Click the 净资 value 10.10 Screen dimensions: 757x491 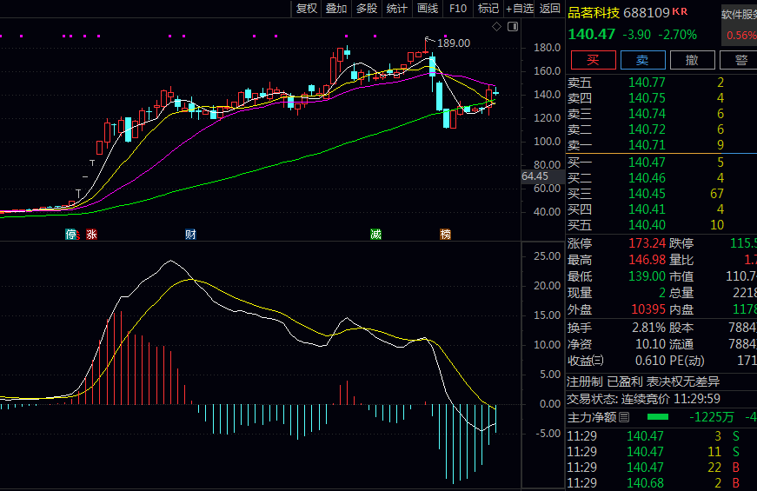[x=651, y=344]
